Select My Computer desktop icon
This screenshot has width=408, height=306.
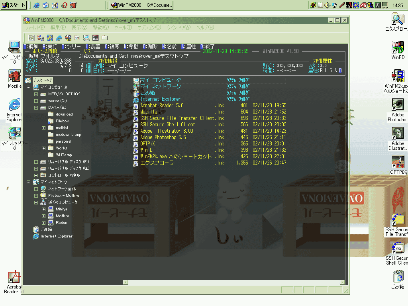(x=14, y=52)
